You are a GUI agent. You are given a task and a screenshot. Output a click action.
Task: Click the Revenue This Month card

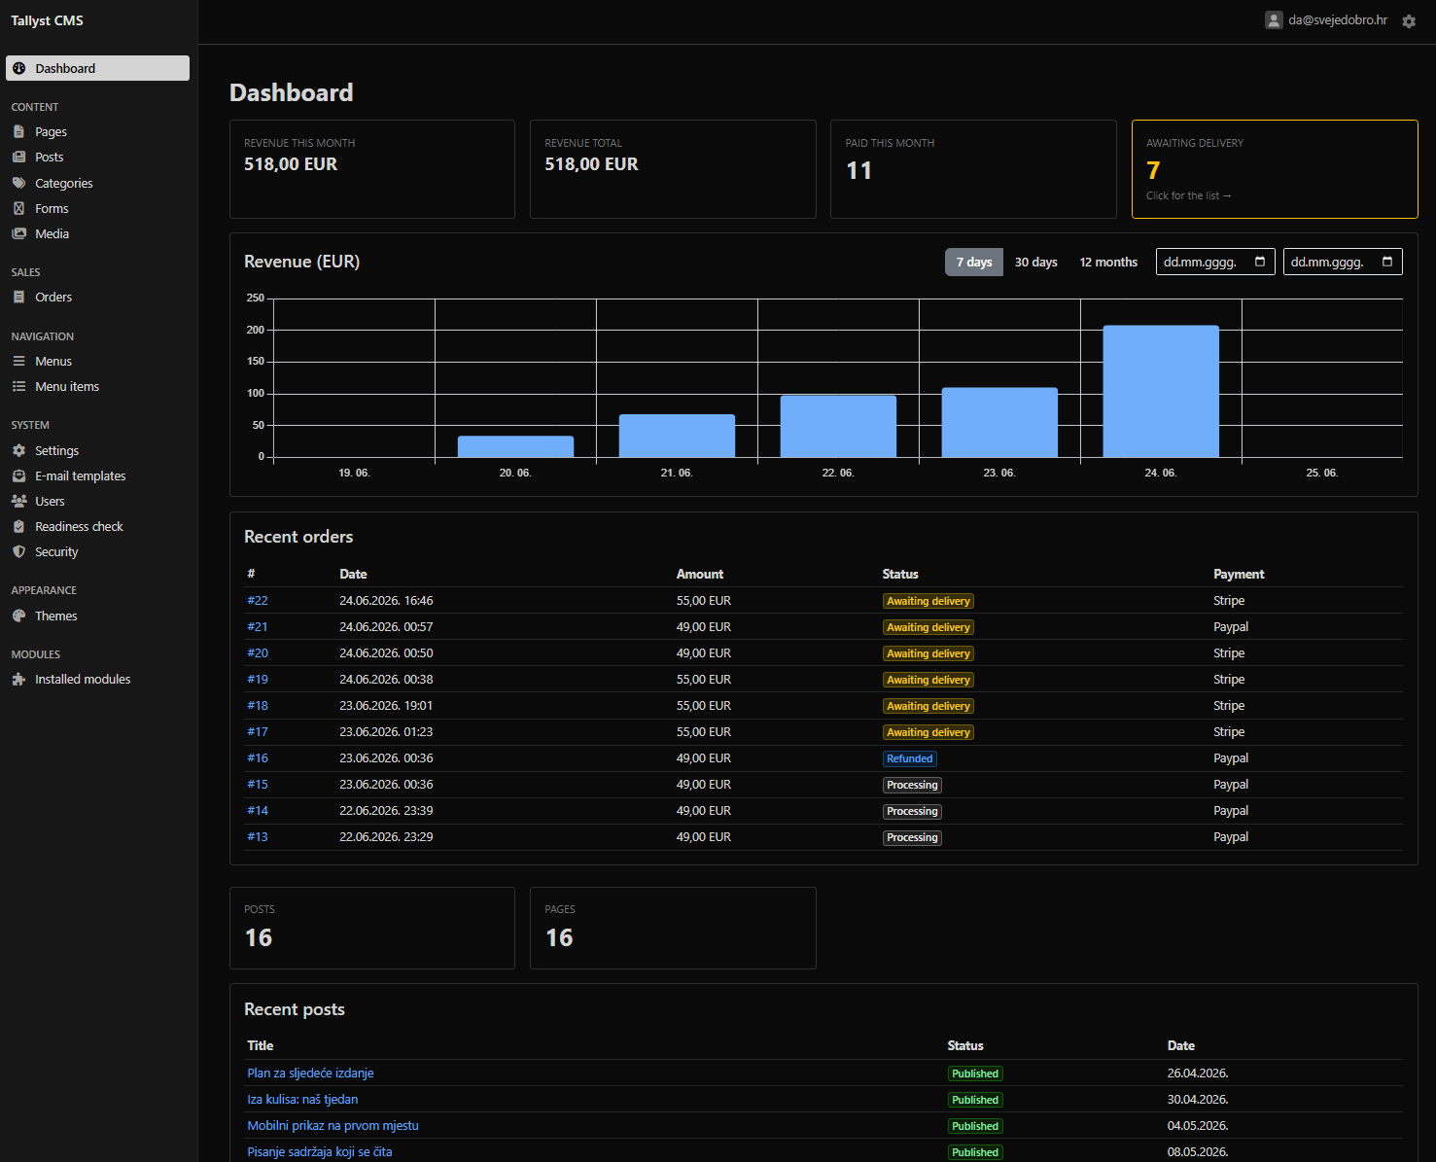372,169
